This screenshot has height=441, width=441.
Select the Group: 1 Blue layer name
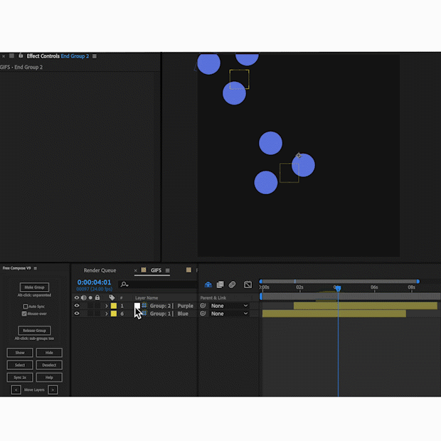click(x=169, y=314)
